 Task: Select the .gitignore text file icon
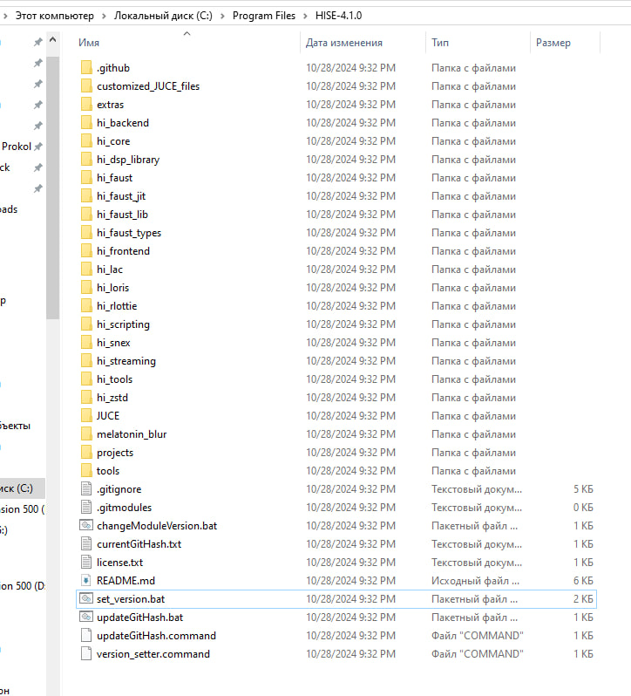tap(86, 488)
